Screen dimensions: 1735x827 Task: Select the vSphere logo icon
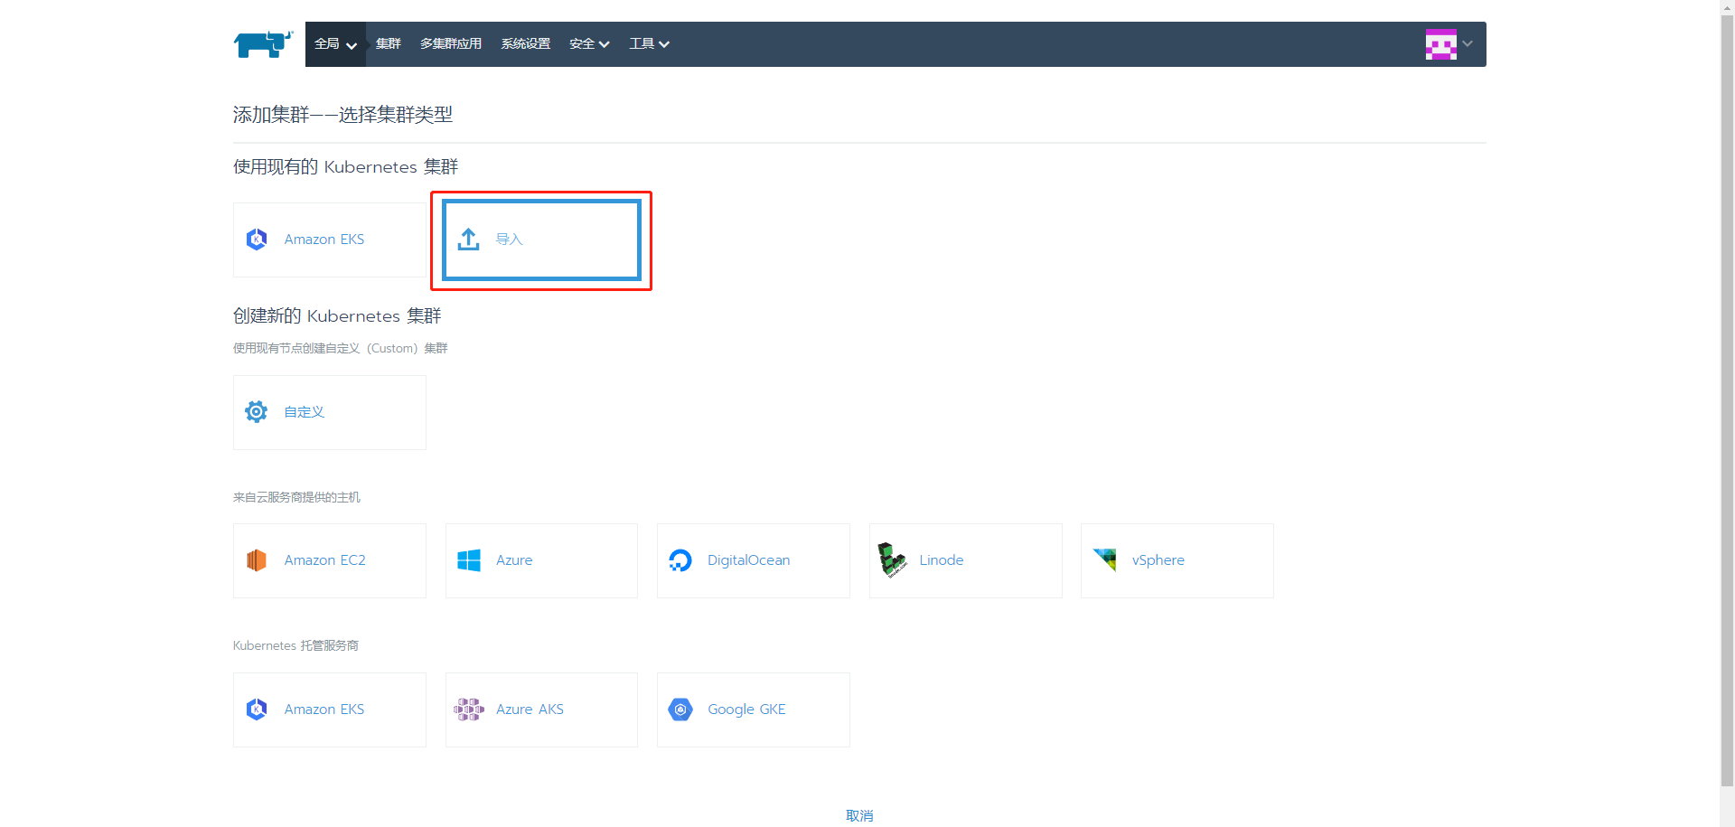tap(1104, 560)
